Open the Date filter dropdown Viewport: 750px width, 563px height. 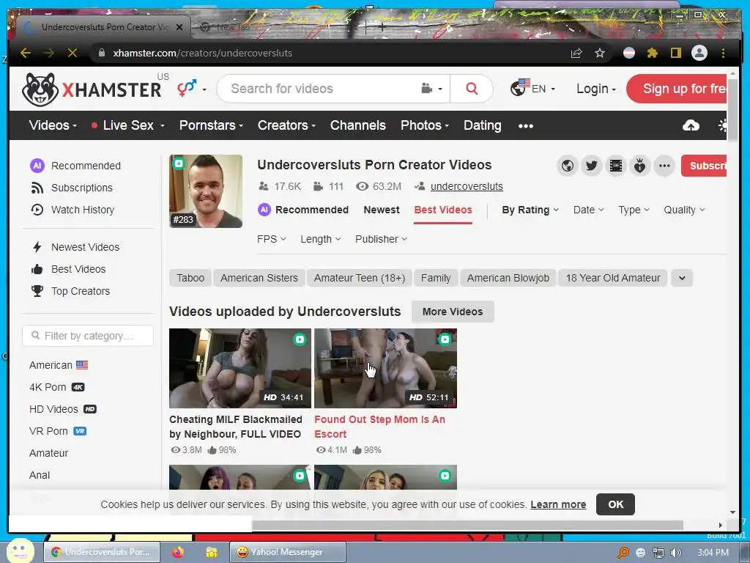588,210
